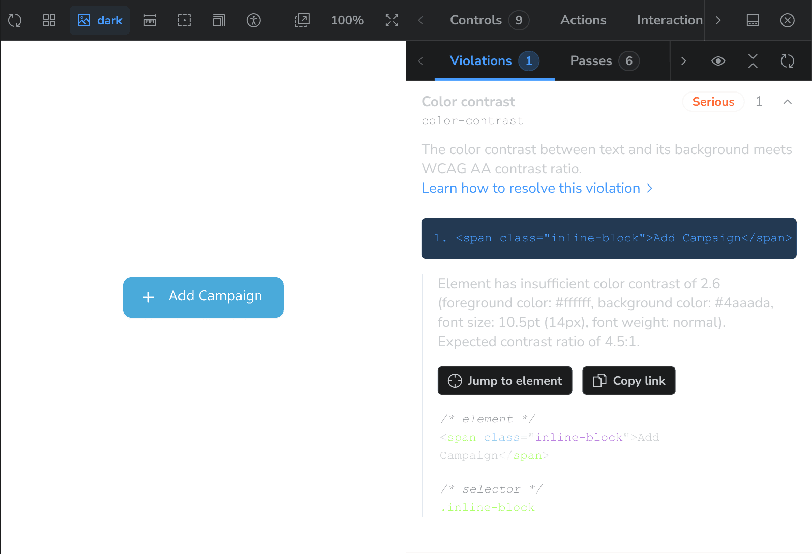Open the viewport size icon
Viewport: 812px width, 554px height.
pyautogui.click(x=219, y=20)
